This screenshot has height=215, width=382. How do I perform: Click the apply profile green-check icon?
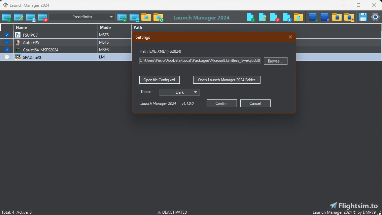pos(122,18)
